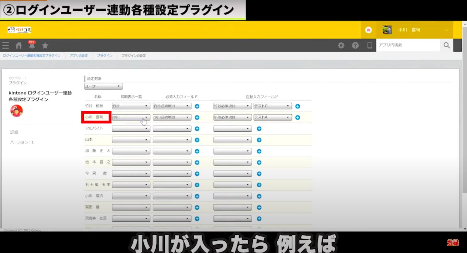Image resolution: width=467 pixels, height=253 pixels.
Task: Click the mobile view phone icon
Action: (x=370, y=45)
